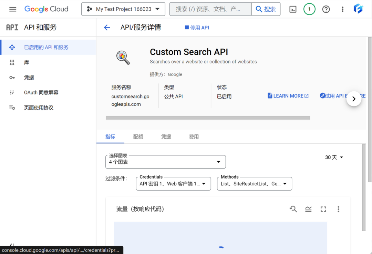The width and height of the screenshot is (372, 254).
Task: Open the hamburger navigation menu
Action: click(x=13, y=9)
